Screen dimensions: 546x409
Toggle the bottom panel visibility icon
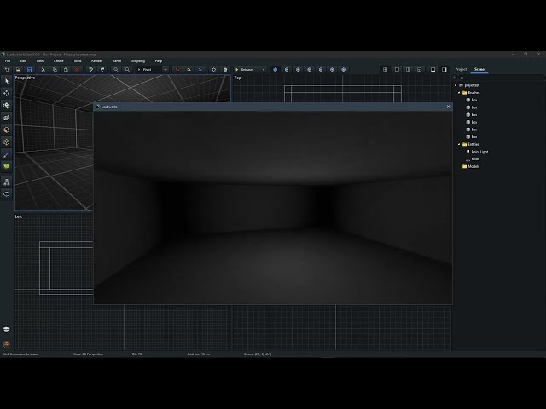click(433, 70)
